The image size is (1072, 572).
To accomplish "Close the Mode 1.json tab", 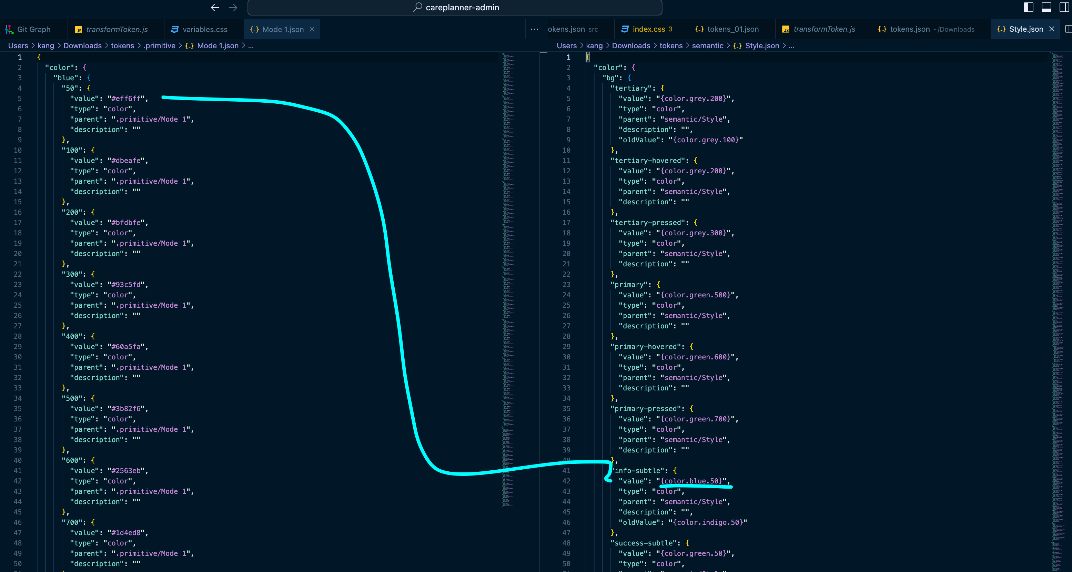I will coord(312,29).
